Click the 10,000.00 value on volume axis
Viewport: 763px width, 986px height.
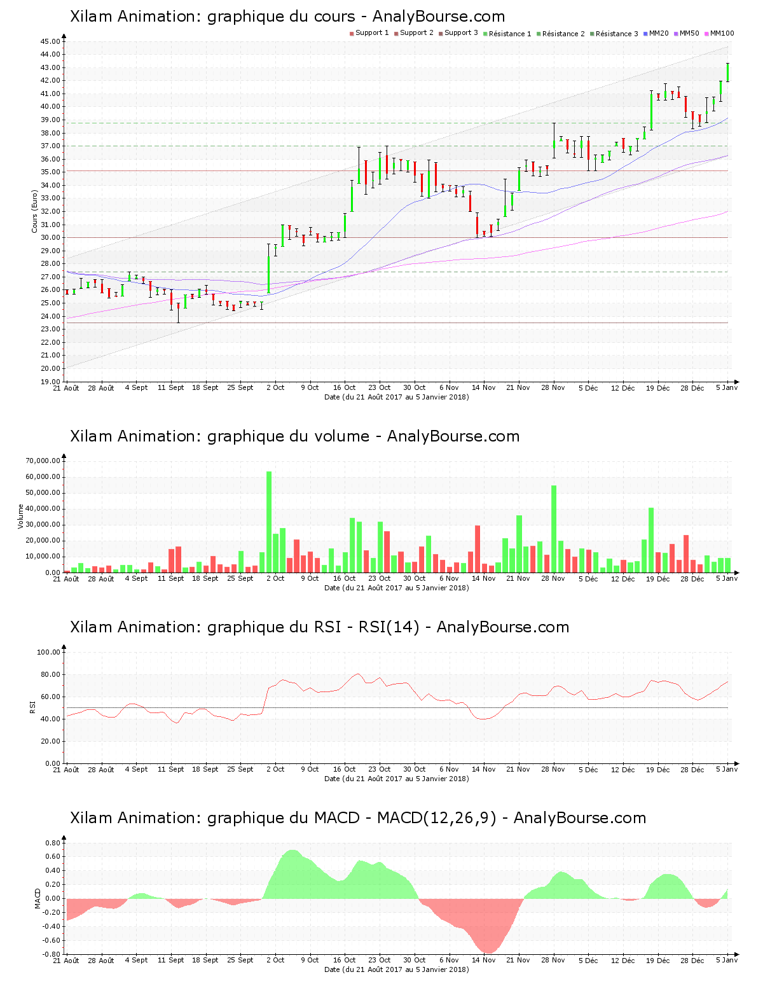pyautogui.click(x=43, y=557)
